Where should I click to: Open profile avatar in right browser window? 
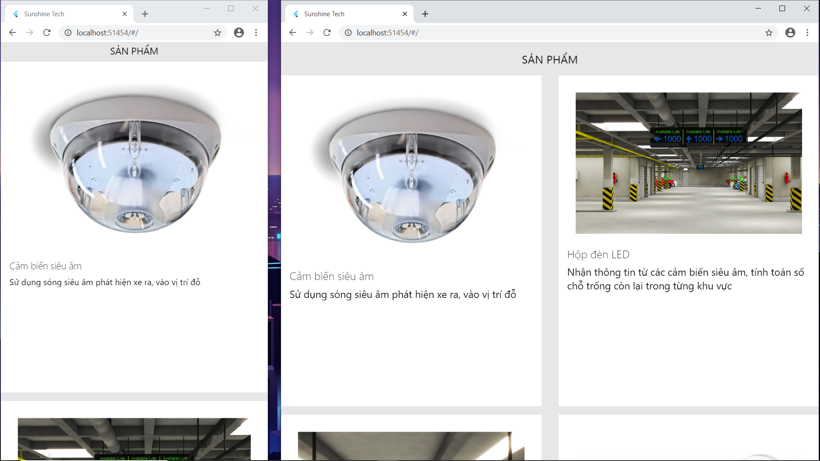pos(790,32)
